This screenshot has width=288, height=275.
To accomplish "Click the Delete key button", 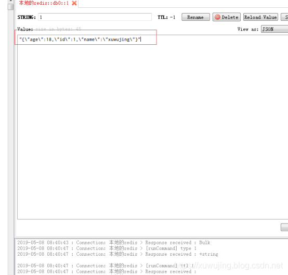I will pos(227,17).
